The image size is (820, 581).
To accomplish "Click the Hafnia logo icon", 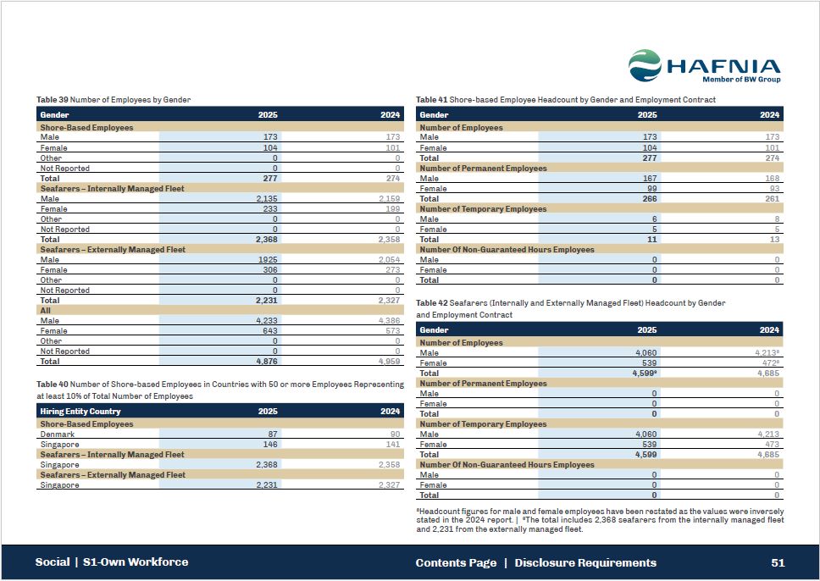I will tap(645, 64).
